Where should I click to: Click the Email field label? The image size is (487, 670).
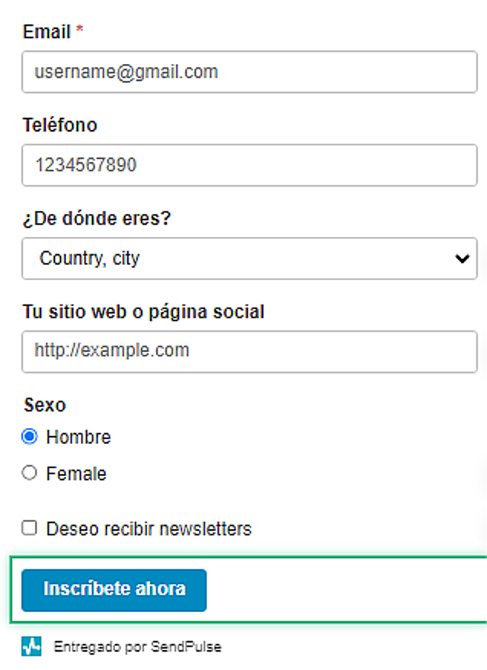tap(46, 32)
